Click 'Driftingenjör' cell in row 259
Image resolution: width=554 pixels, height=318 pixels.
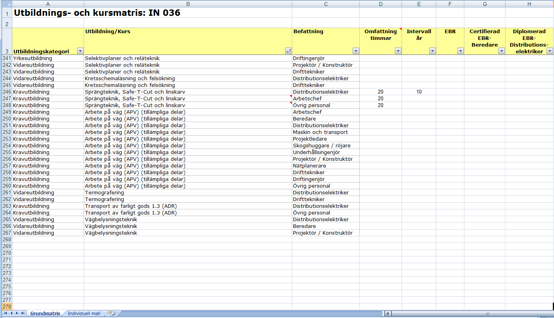[x=326, y=179]
